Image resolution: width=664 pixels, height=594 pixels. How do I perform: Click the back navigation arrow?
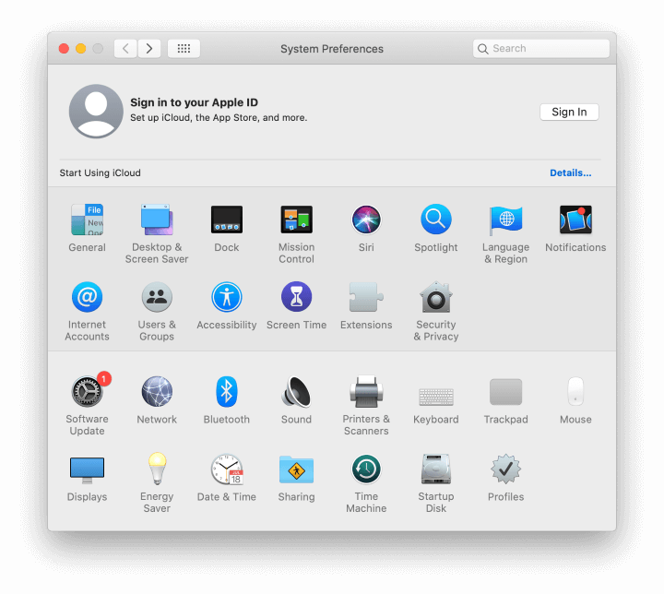[x=126, y=49]
